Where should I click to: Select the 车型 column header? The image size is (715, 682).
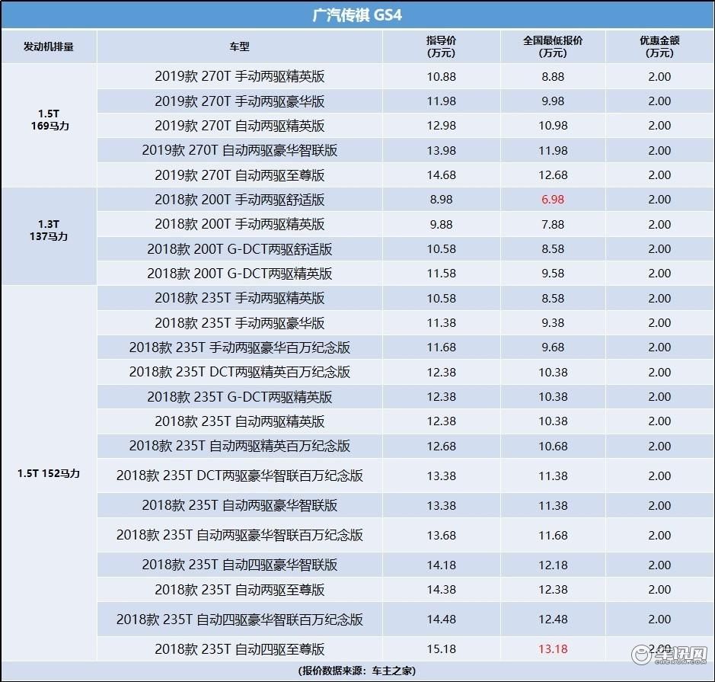tap(239, 46)
